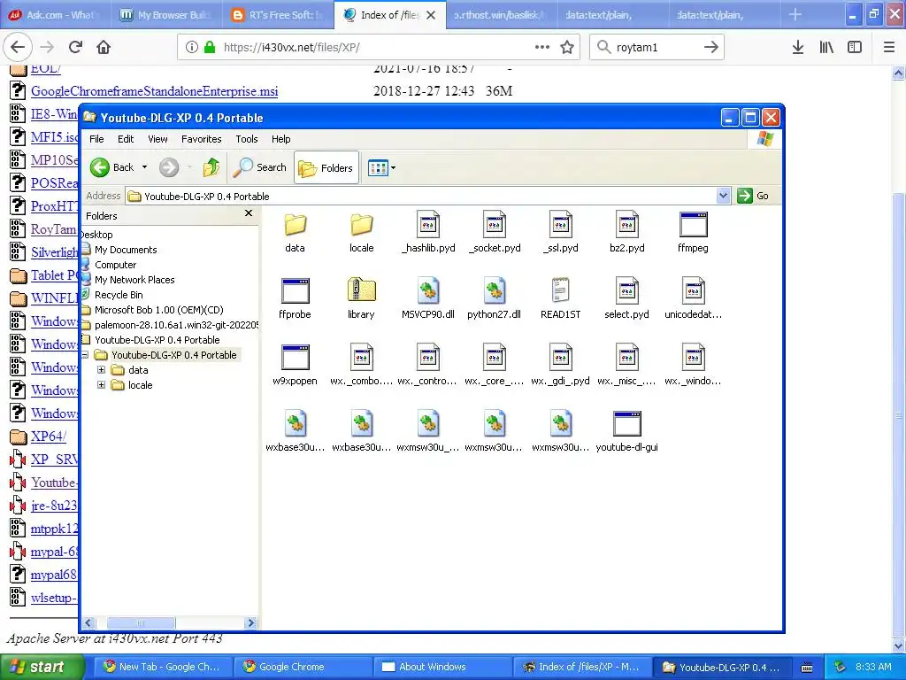Select My Documents in folder tree

tap(126, 250)
